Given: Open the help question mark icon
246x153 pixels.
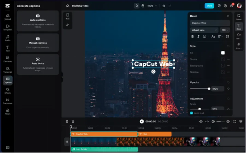Looking at the screenshot, I should point(225,6).
